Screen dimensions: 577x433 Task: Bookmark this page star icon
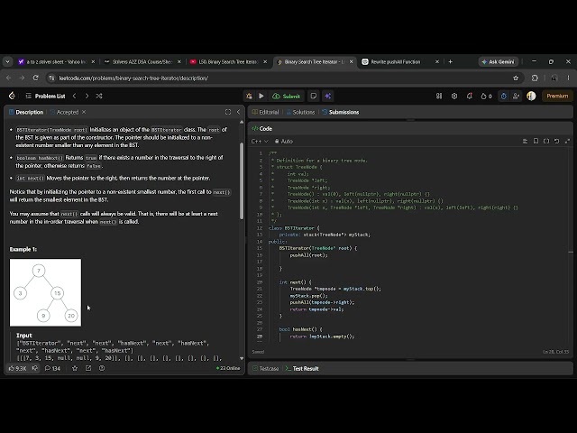(x=516, y=78)
